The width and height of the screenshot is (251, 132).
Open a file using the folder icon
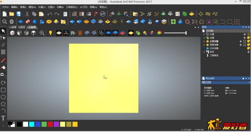[x=11, y=14]
